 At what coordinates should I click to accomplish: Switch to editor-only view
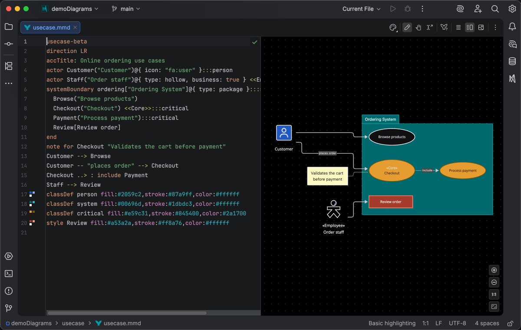coord(458,27)
